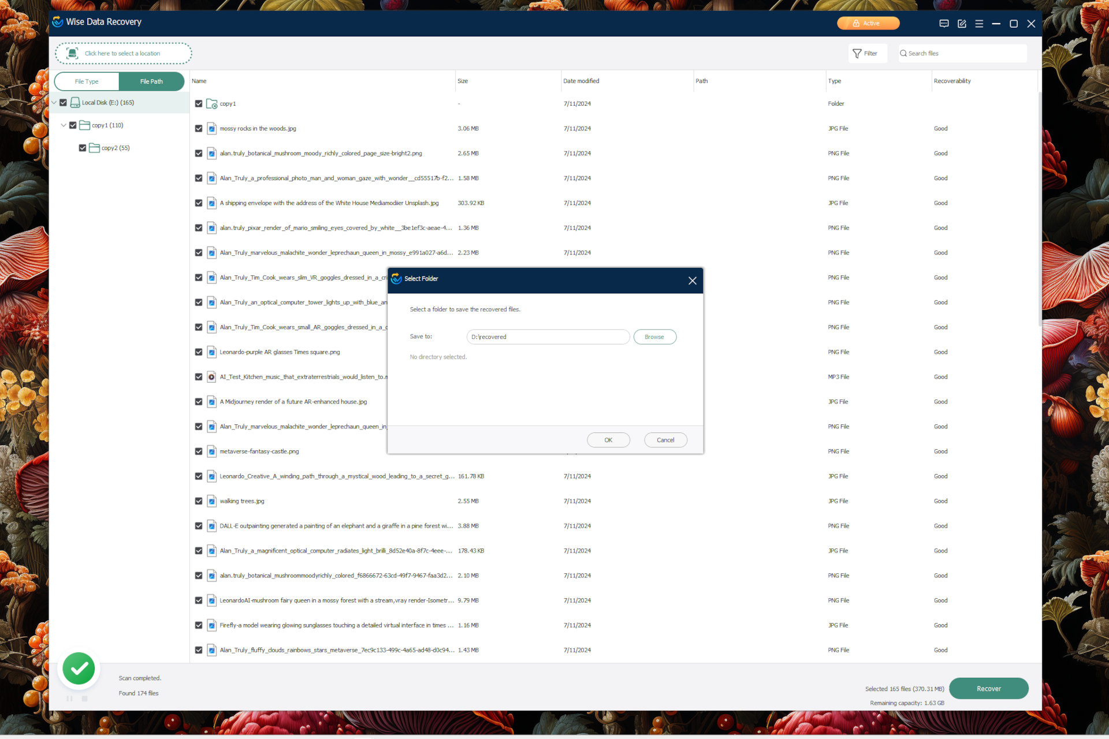The height and width of the screenshot is (739, 1109).
Task: Toggle the copy1 folder checkbox
Action: 75,125
